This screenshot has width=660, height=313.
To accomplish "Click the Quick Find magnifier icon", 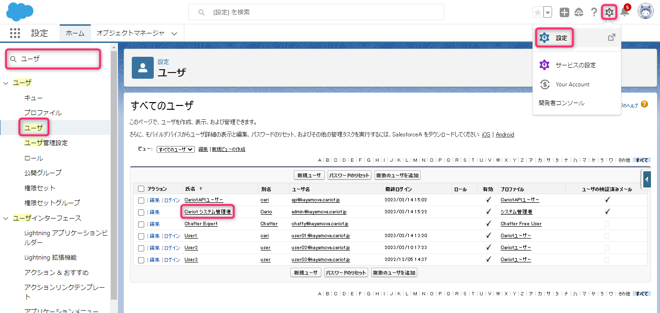I will click(x=14, y=59).
